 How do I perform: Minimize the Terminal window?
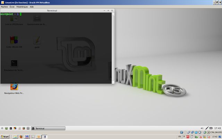[x=104, y=11]
